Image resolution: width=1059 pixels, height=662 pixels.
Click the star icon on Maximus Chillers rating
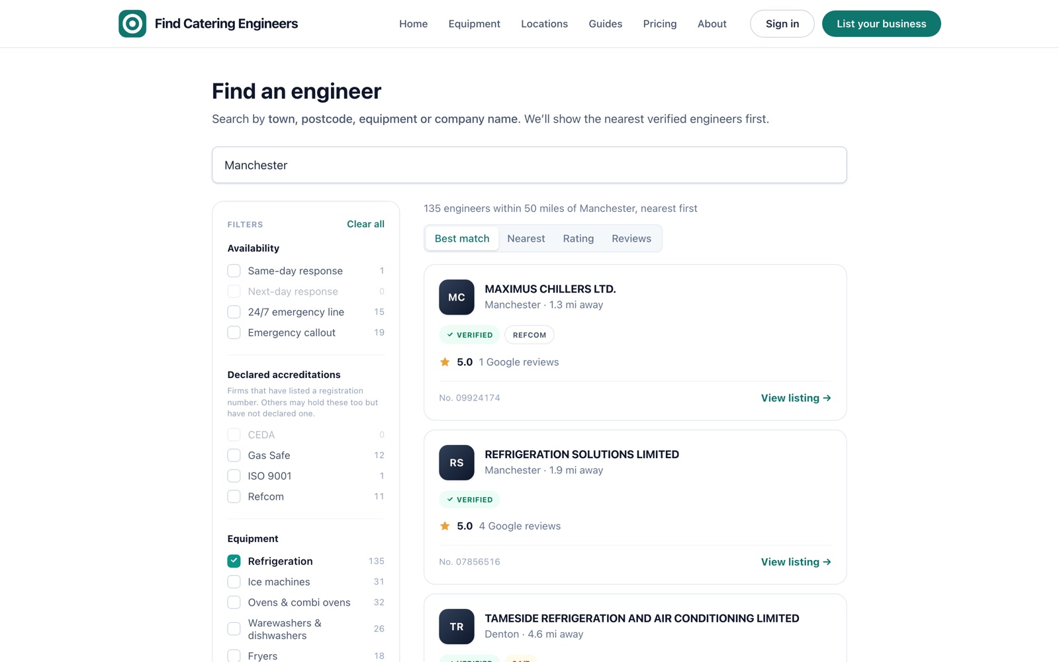(x=445, y=362)
